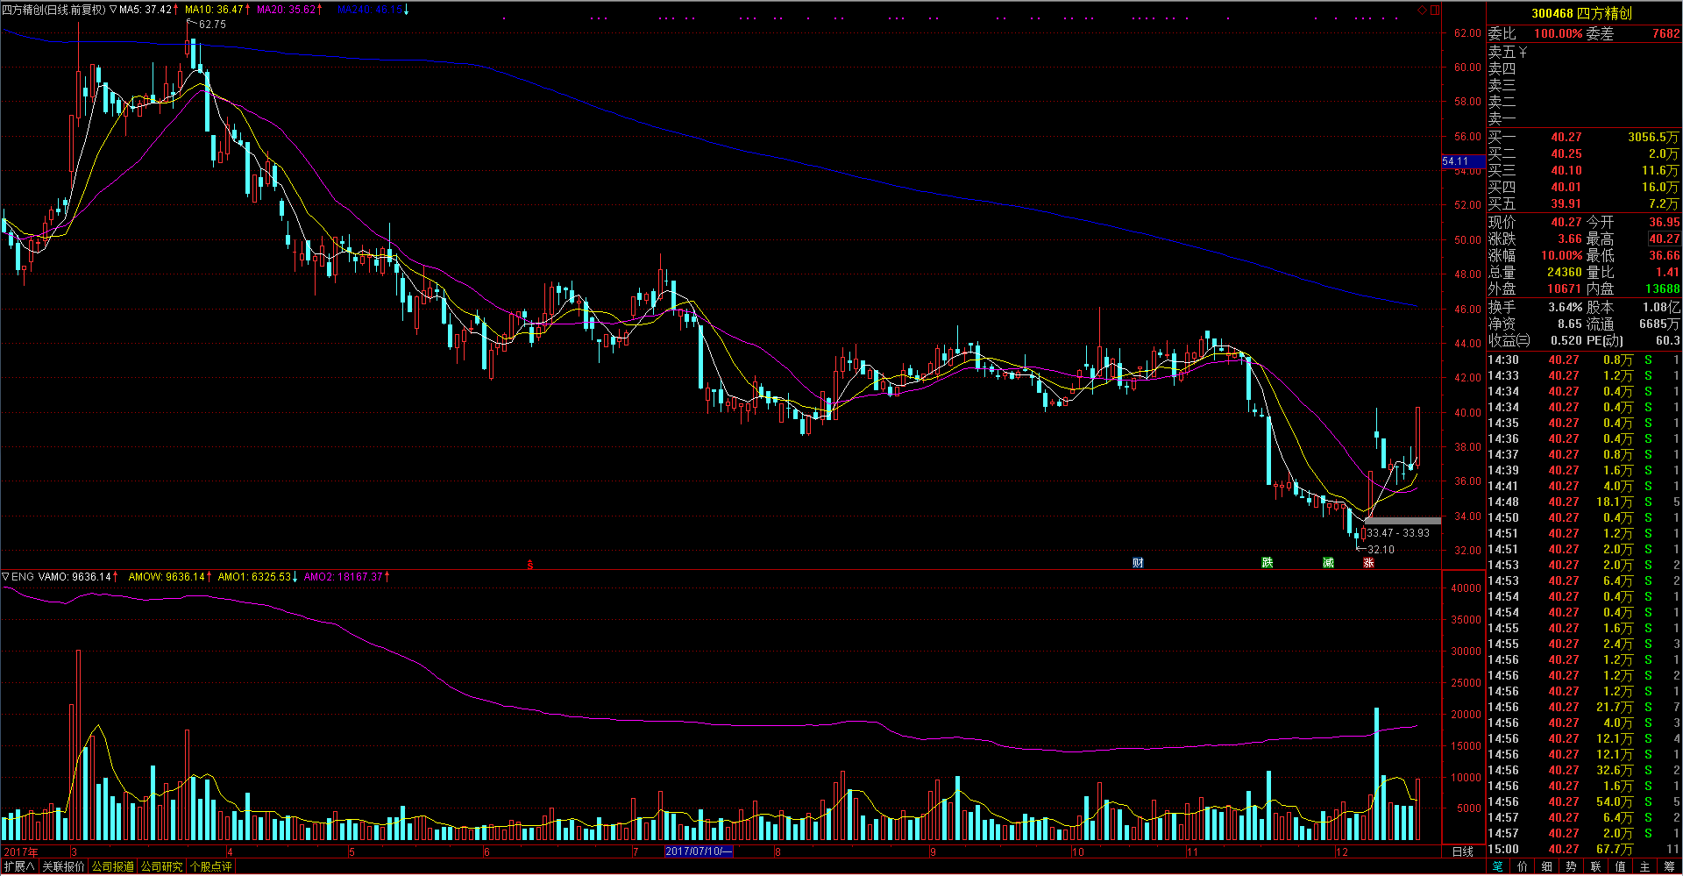Switch to the 笔 tick-by-tick view
1683x876 pixels.
[1497, 866]
